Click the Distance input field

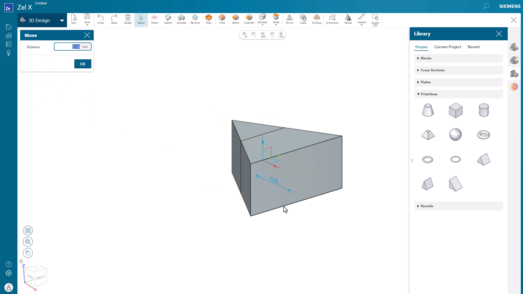73,47
